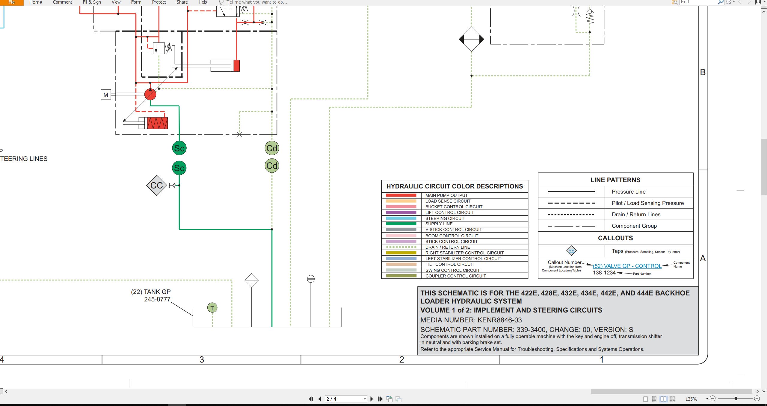767x406 pixels.
Task: Open the Share ribbon tab
Action: tap(182, 2)
